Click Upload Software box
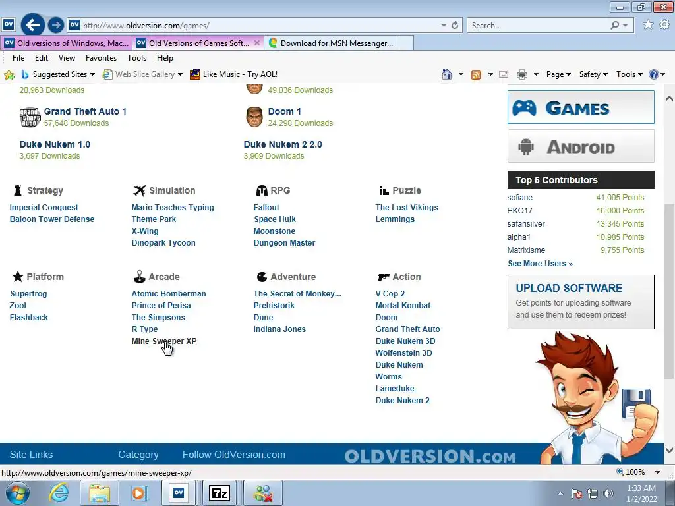 coord(581,302)
